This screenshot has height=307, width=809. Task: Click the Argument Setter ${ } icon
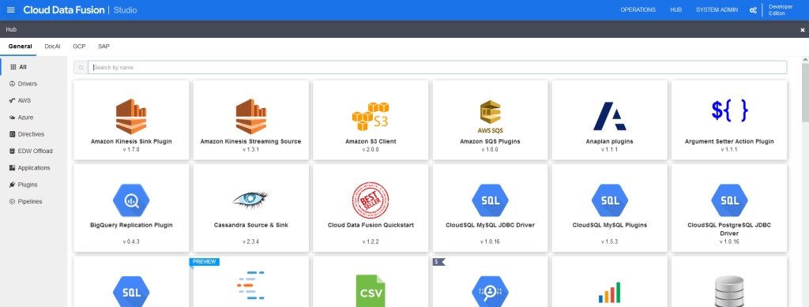[x=729, y=110]
